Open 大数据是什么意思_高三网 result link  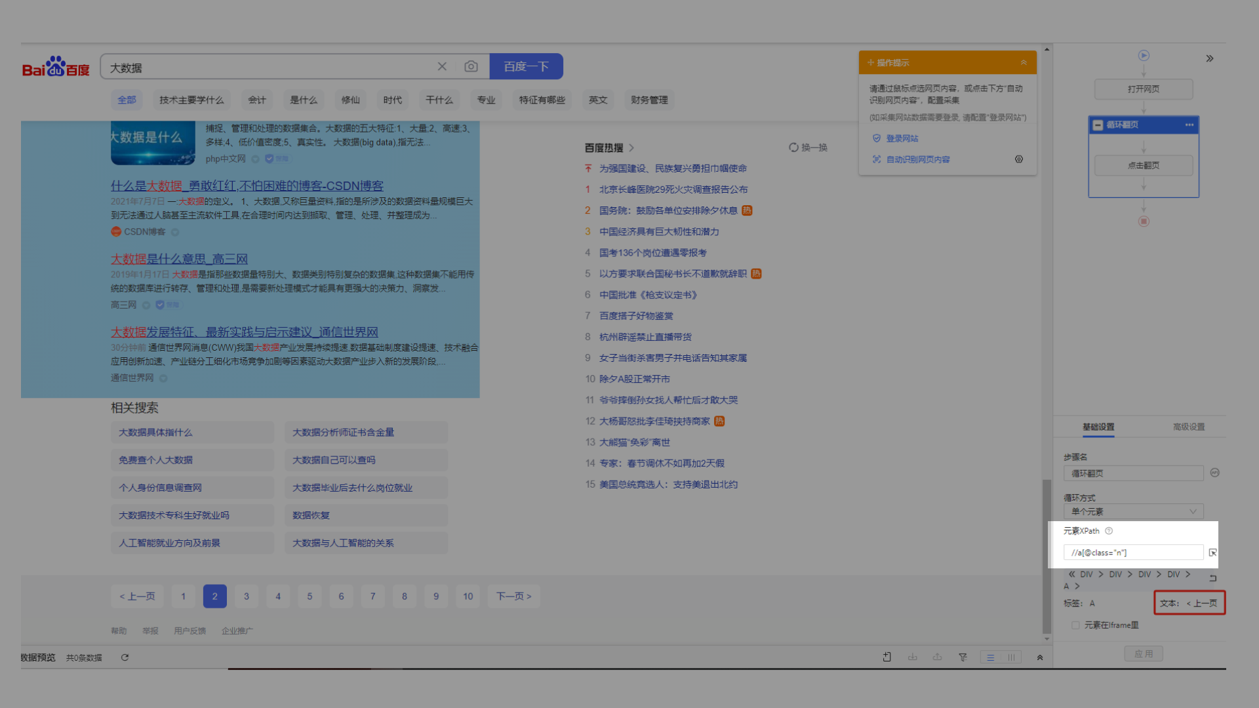(x=179, y=259)
